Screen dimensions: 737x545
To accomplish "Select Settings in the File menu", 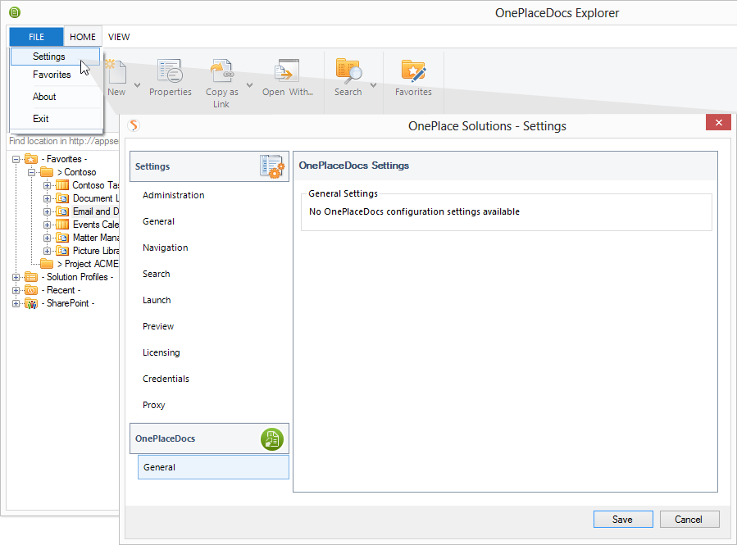I will tap(49, 57).
